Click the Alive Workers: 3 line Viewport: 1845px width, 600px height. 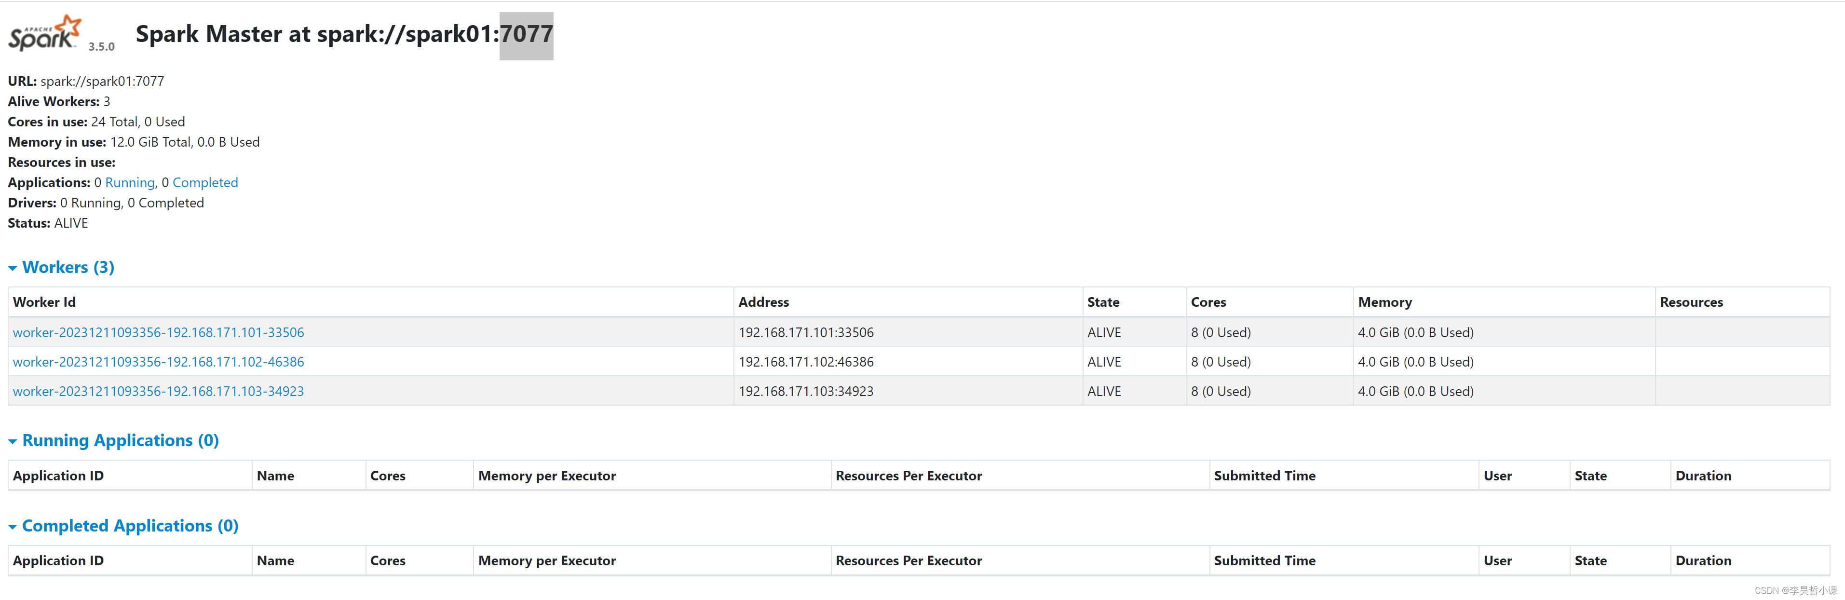click(x=59, y=101)
